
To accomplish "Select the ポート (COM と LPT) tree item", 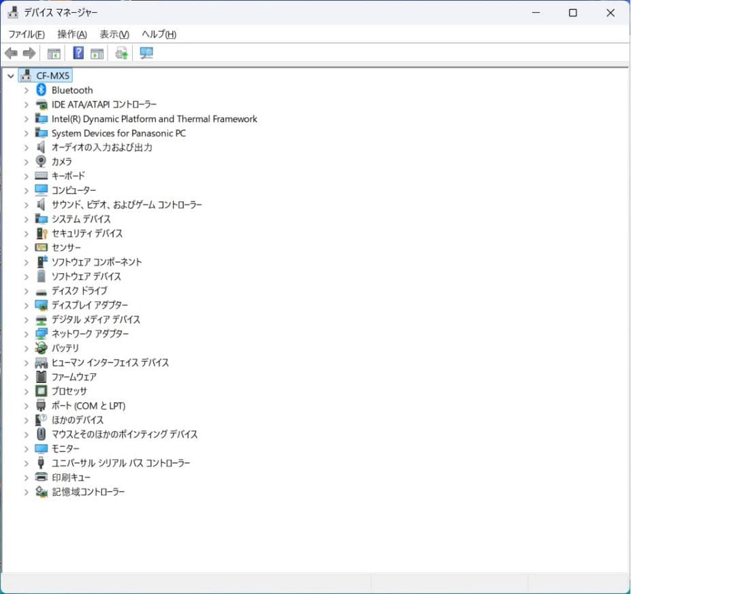I will pos(87,405).
